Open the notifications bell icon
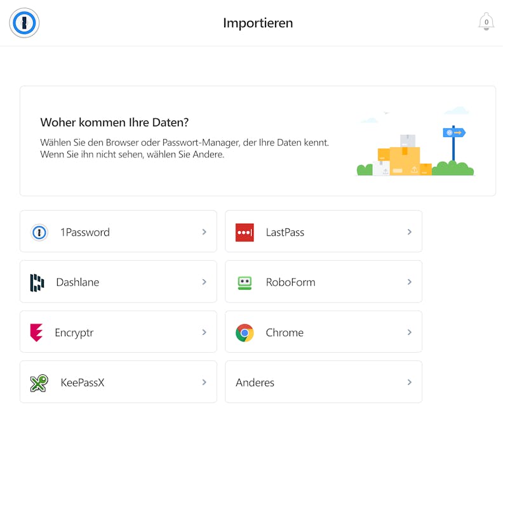Viewport: 508px width, 505px height. pos(486,22)
